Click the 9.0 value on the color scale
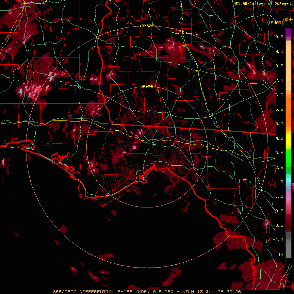Viewport: 294px width, 294px height. pyautogui.click(x=279, y=51)
